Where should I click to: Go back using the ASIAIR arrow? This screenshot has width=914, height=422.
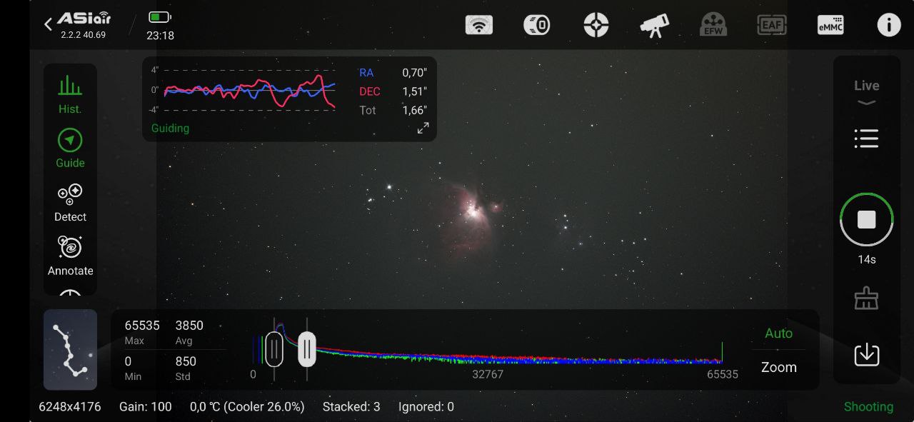49,25
